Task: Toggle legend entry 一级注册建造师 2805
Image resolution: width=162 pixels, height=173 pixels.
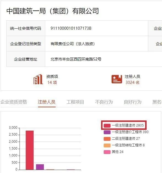Action: pyautogui.click(x=124, y=125)
